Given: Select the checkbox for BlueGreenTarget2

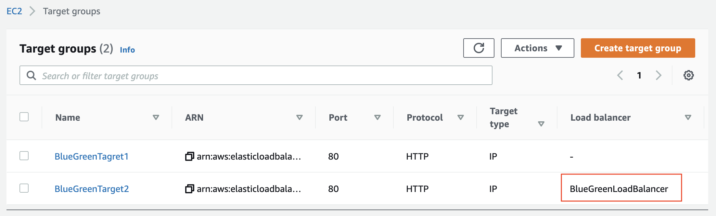Looking at the screenshot, I should [24, 188].
